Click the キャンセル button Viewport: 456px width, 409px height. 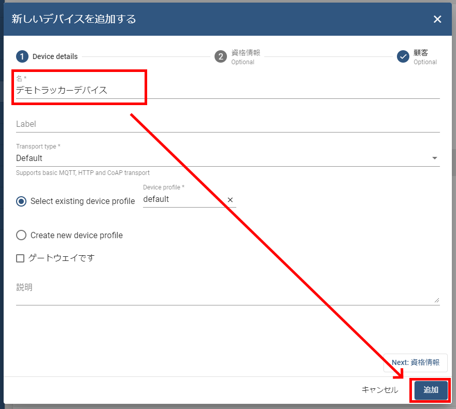pyautogui.click(x=379, y=390)
